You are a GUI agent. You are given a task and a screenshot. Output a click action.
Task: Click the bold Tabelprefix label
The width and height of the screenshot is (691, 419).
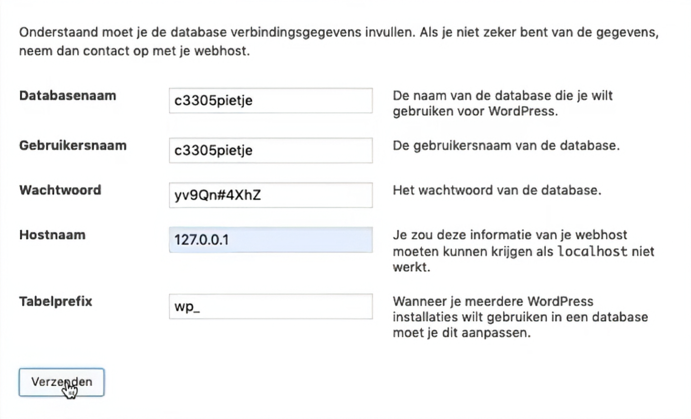click(55, 301)
